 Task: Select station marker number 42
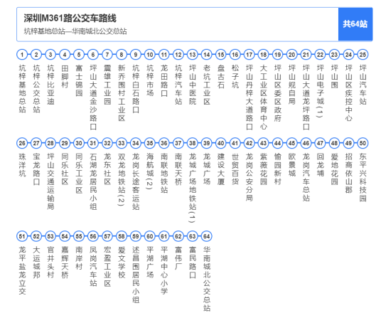(249, 143)
